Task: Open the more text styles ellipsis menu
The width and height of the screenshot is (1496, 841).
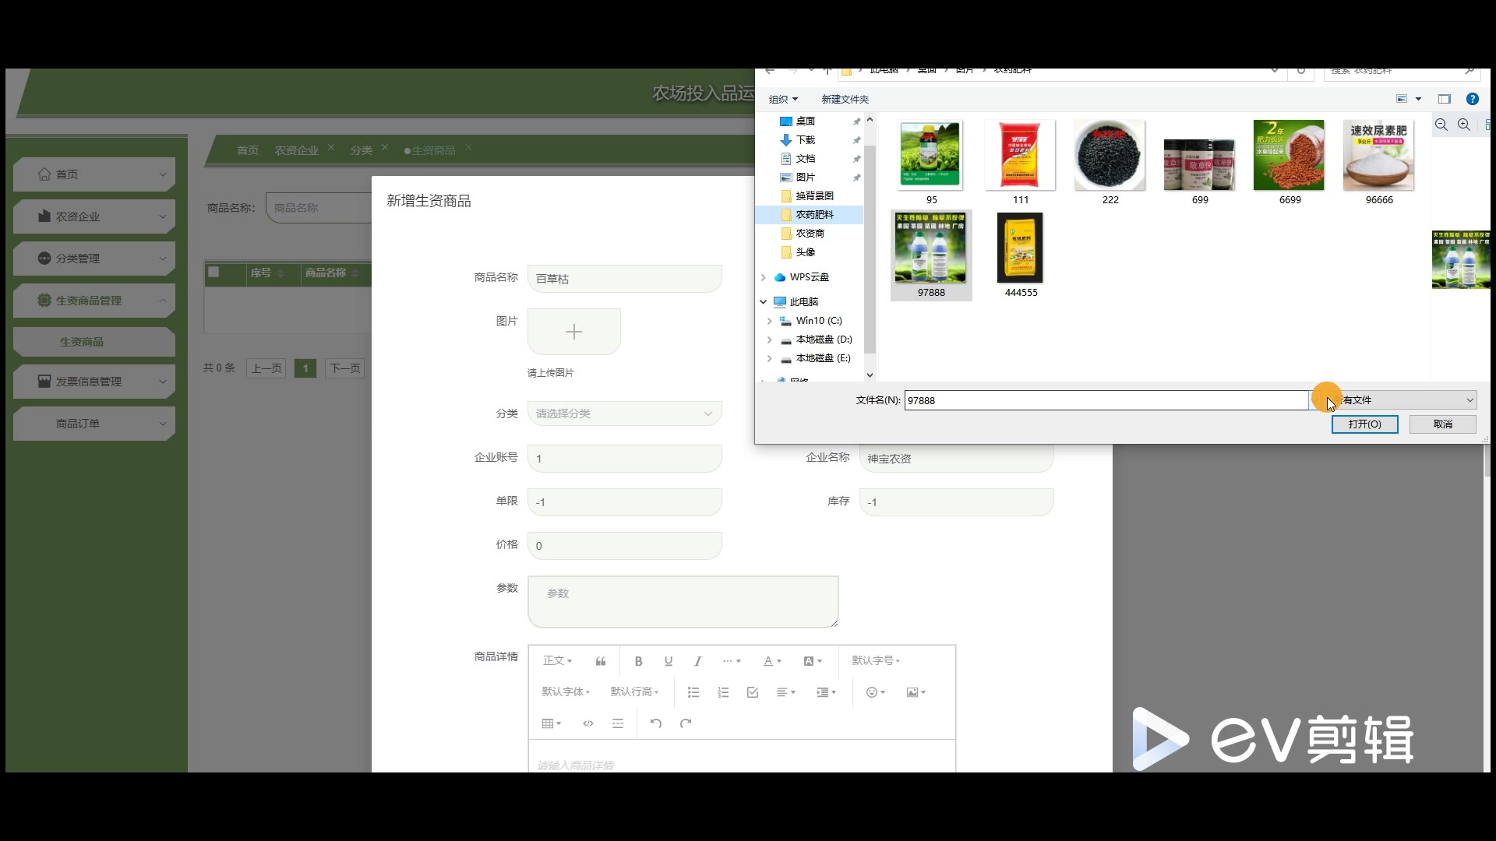Action: [731, 661]
